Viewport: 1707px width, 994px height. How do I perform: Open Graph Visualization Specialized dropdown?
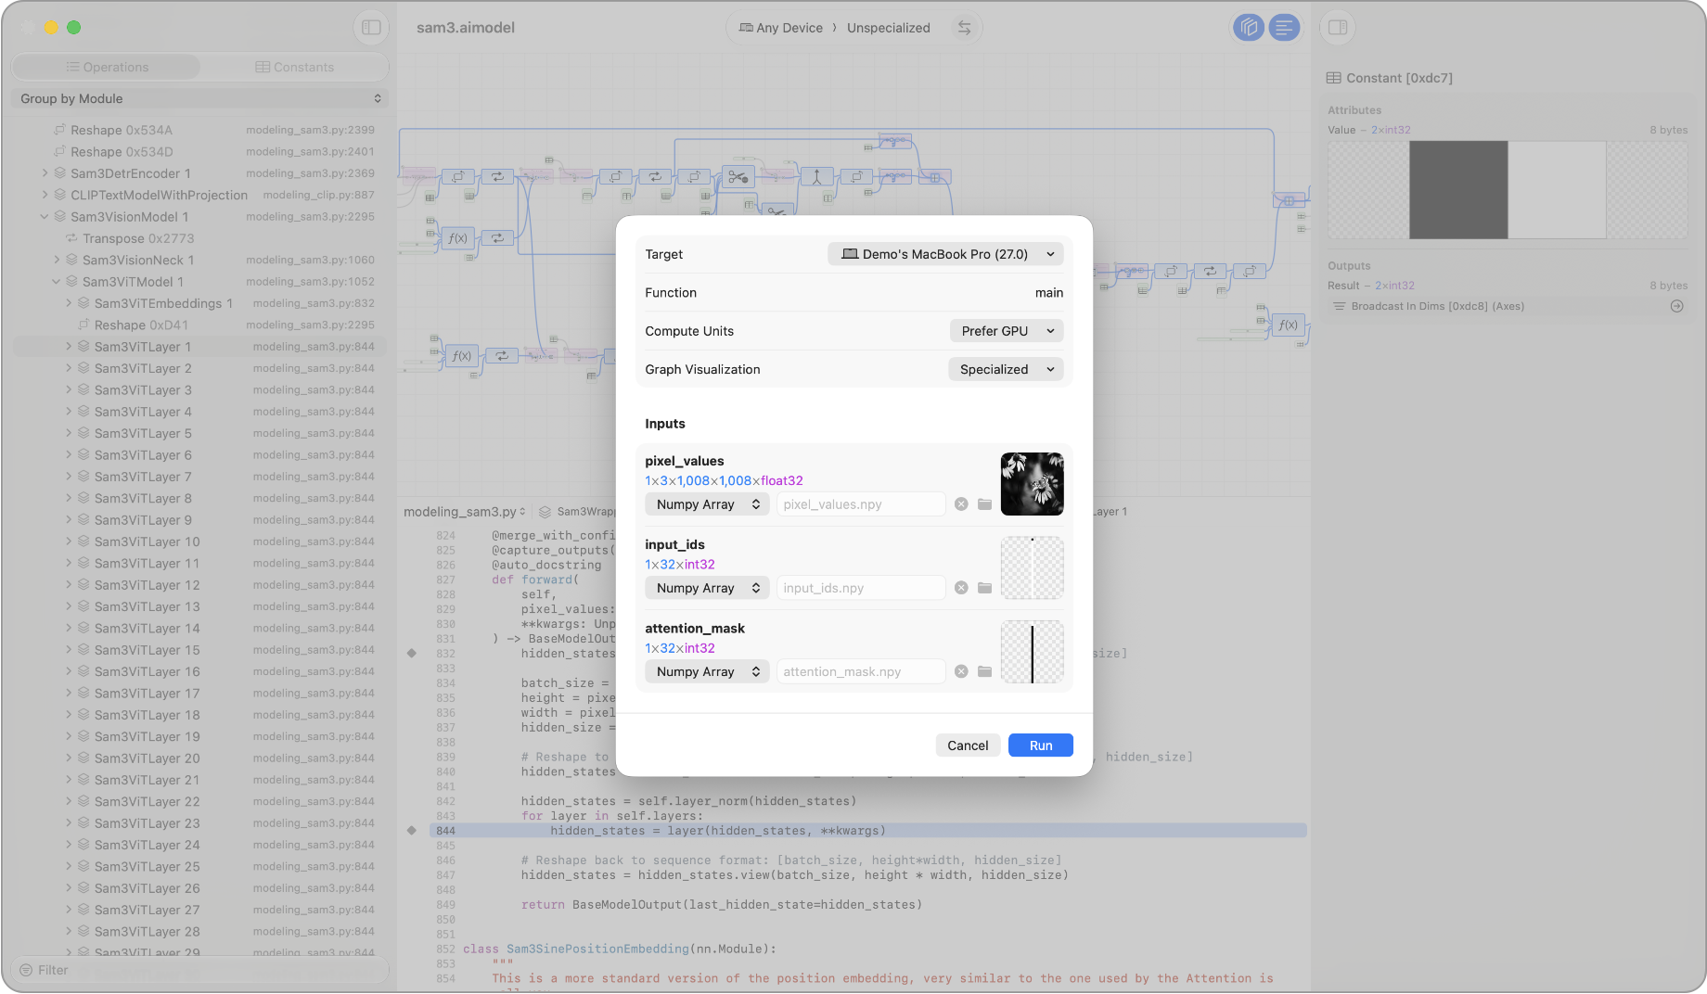(x=1006, y=369)
